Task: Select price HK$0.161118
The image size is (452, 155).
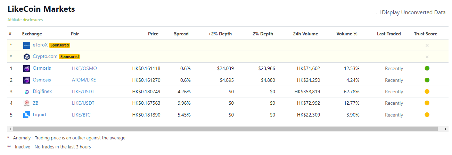Action: (x=146, y=68)
